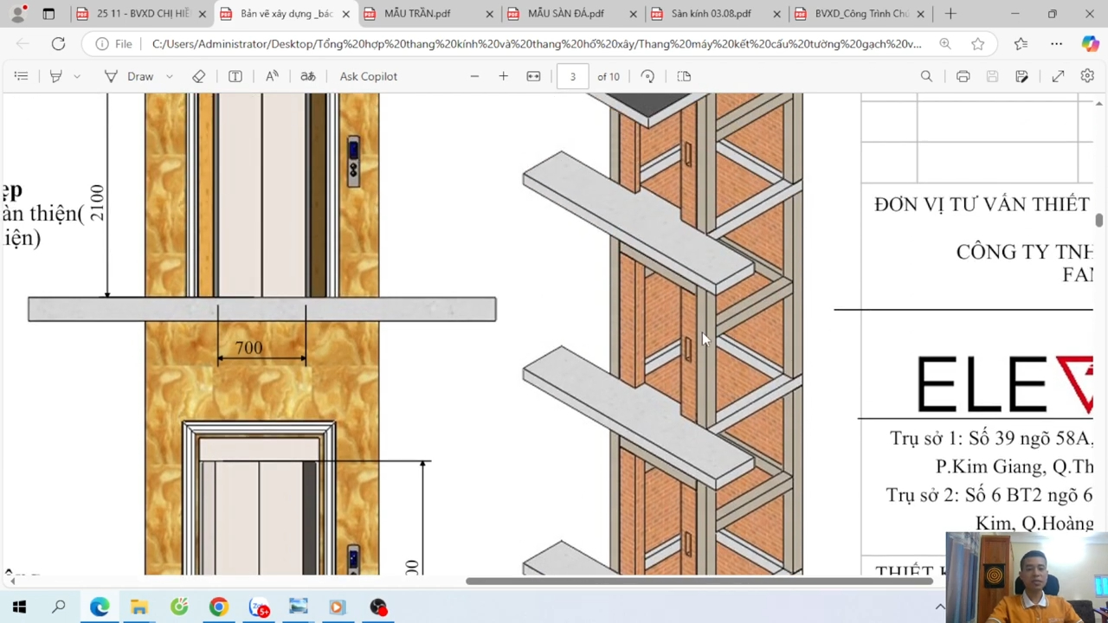Screen dimensions: 1108x623
Task: Expand the highlight color dropdown arrow
Action: pos(77,76)
